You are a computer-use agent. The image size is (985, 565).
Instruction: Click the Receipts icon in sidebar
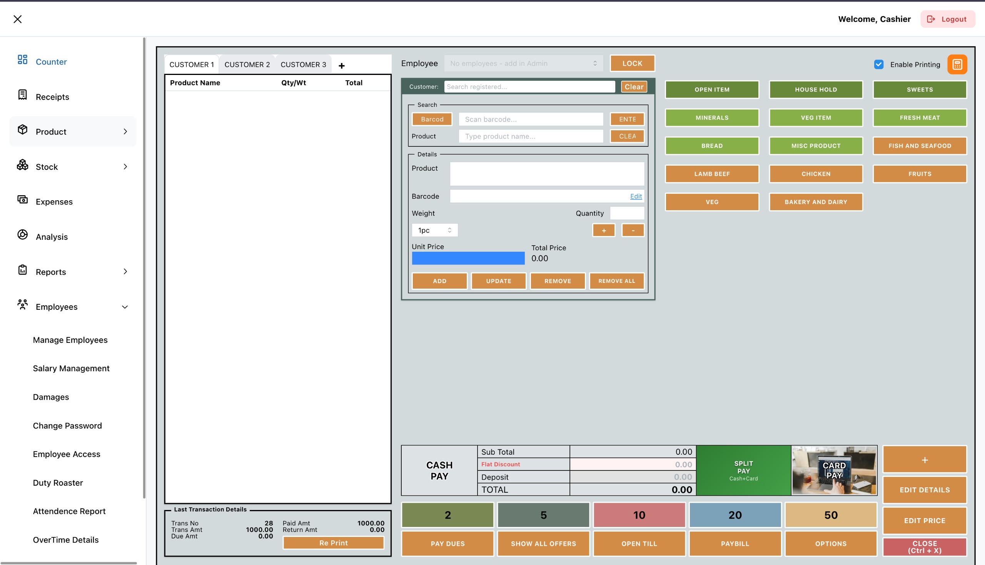coord(23,95)
